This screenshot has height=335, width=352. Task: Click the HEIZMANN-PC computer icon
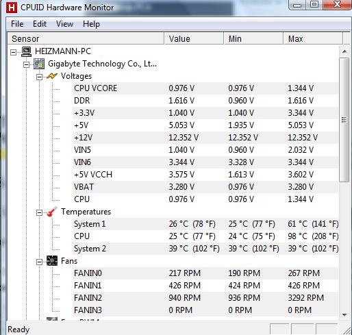pos(26,51)
